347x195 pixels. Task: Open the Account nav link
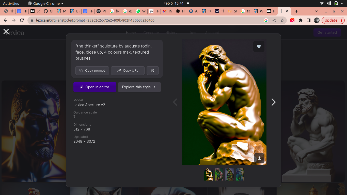(x=212, y=32)
